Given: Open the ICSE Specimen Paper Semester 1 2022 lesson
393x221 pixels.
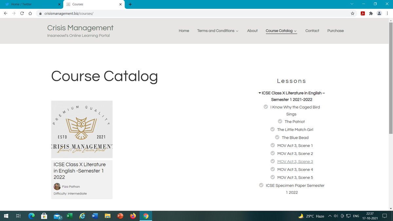Looking at the screenshot, I should pyautogui.click(x=295, y=189).
